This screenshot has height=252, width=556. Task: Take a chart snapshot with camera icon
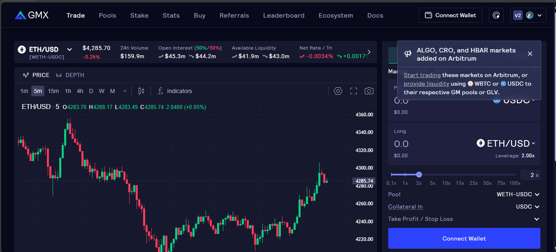(x=369, y=91)
